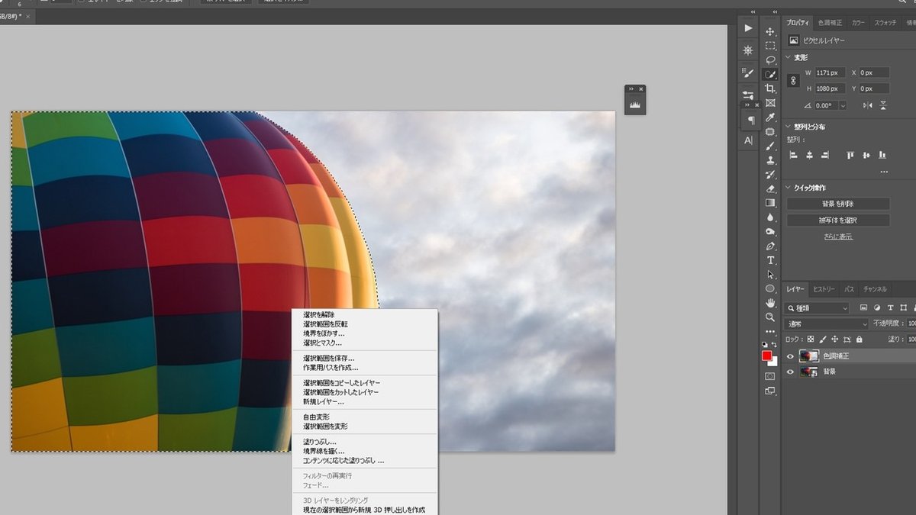The height and width of the screenshot is (515, 916).
Task: Select the Hand tool
Action: click(x=770, y=303)
